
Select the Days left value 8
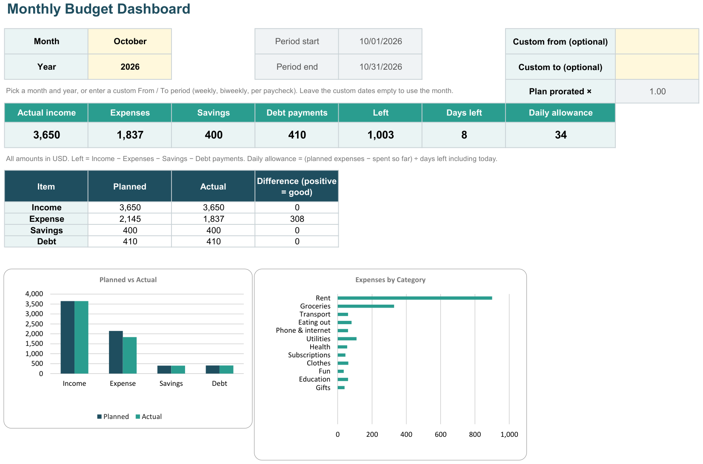[464, 135]
